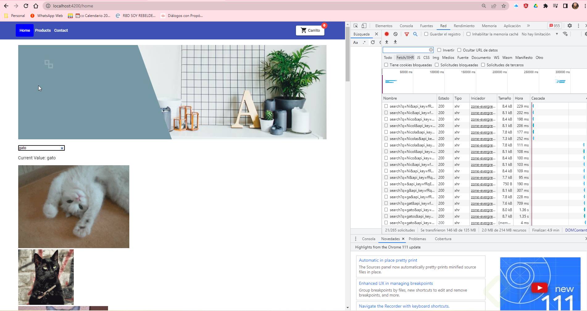This screenshot has width=587, height=311.
Task: Open the Contact page link
Action: point(61,31)
